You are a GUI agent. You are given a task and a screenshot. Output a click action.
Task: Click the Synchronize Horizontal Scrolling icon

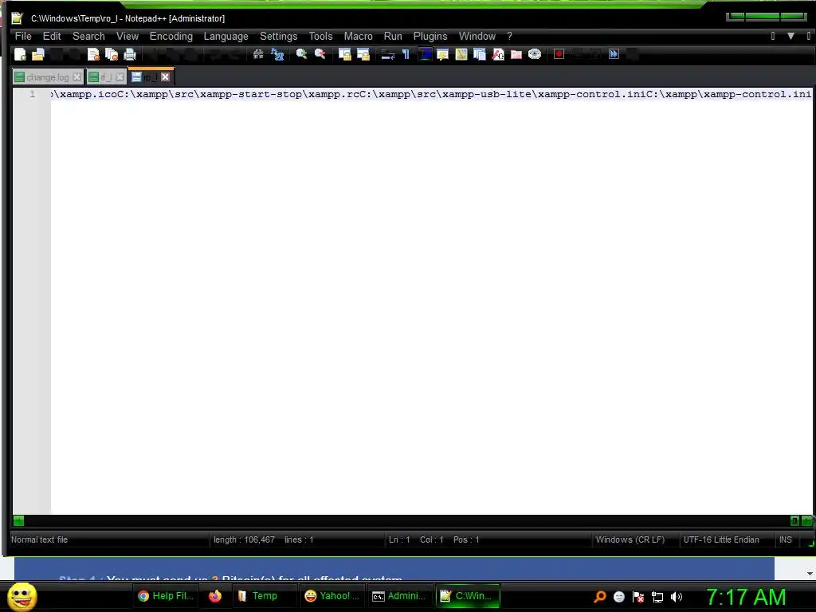(x=363, y=54)
